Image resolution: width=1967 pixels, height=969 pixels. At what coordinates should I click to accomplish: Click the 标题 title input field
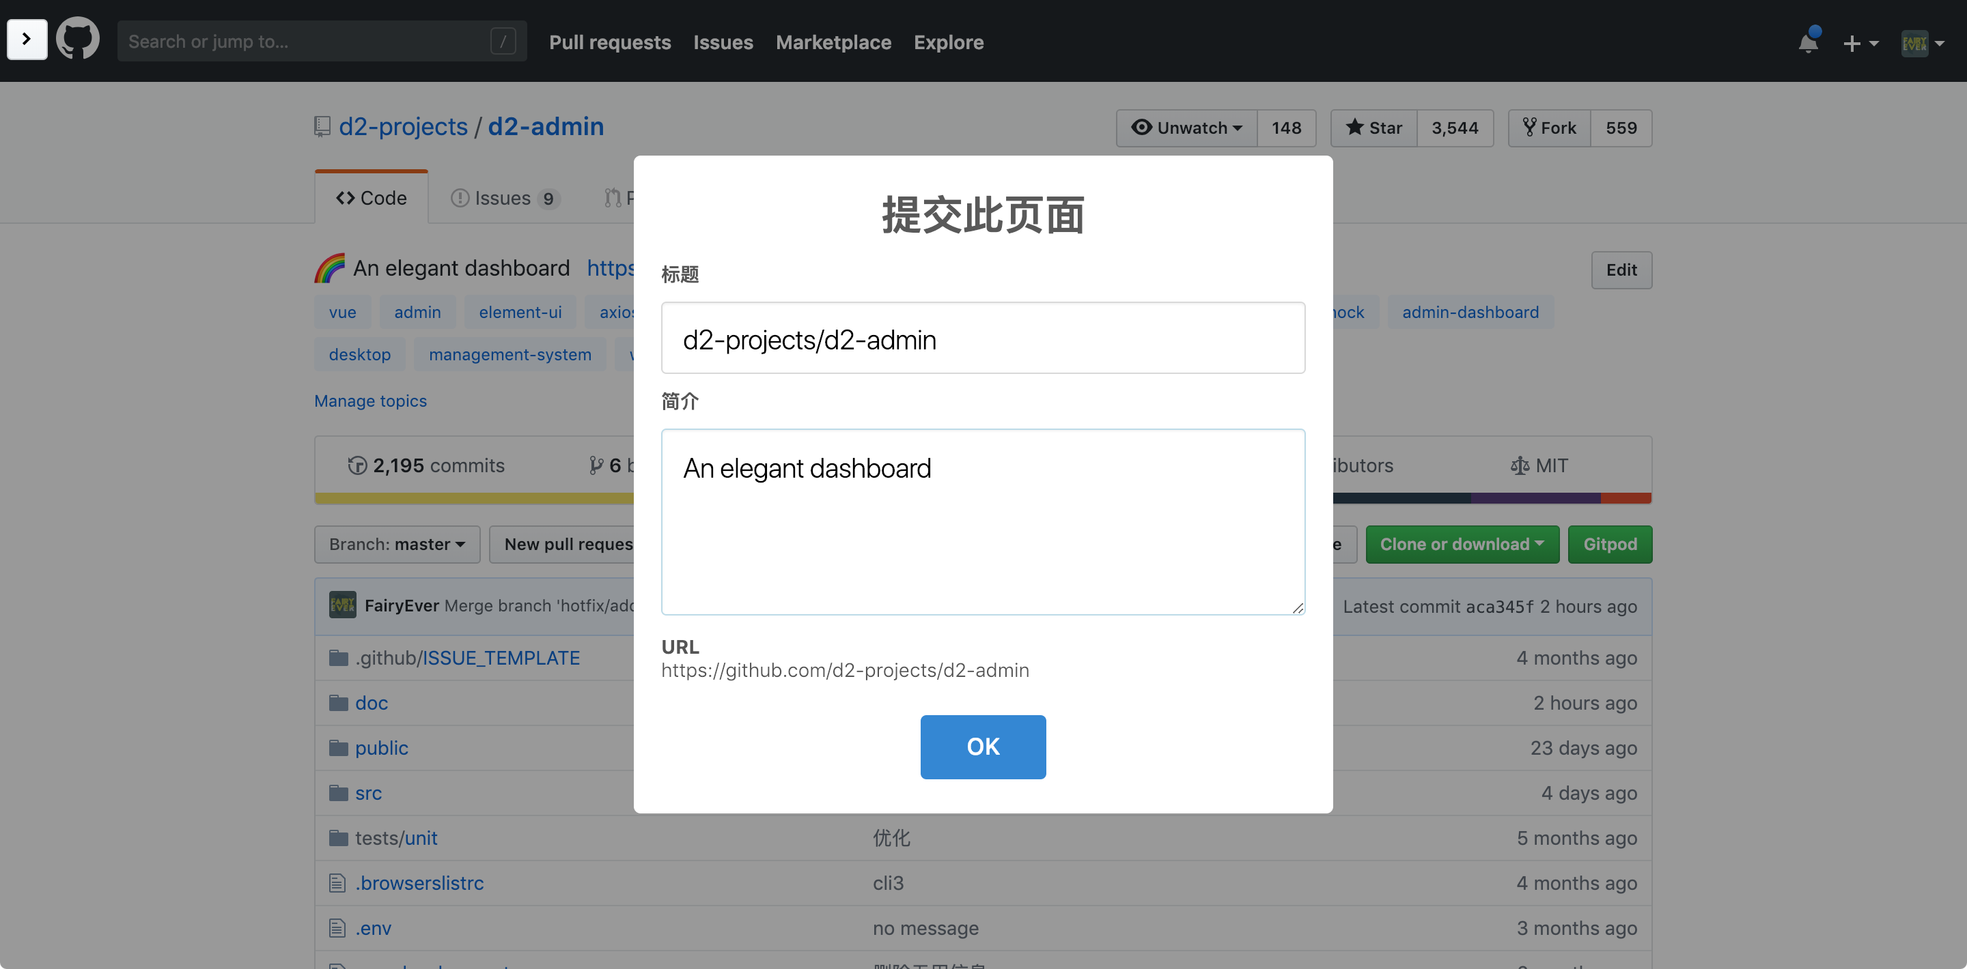click(983, 338)
